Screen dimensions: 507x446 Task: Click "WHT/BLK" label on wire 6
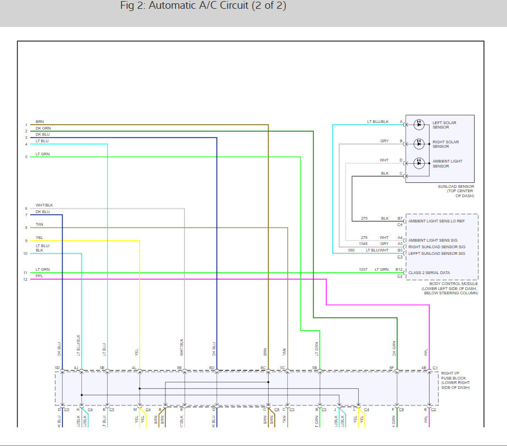point(44,205)
